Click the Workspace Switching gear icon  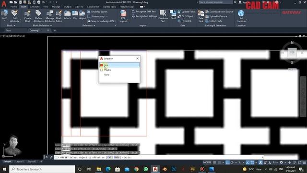(282, 162)
